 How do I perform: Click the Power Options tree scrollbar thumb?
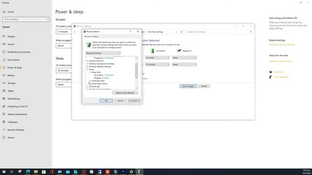tap(136, 71)
